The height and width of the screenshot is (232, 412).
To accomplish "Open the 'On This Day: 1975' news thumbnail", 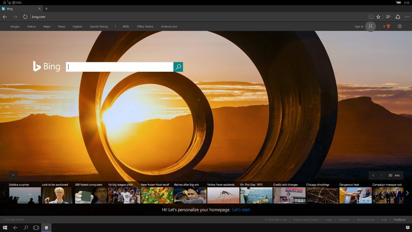I will pos(256,195).
